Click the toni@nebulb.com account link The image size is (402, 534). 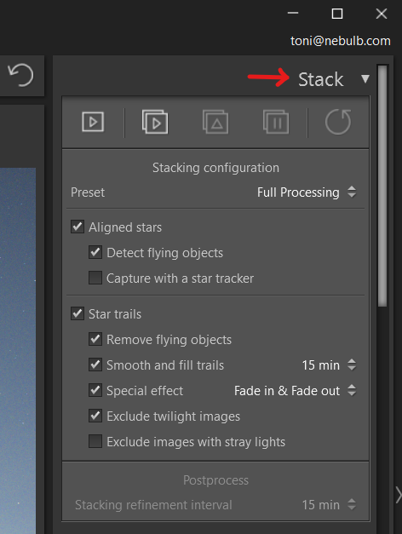pos(341,41)
